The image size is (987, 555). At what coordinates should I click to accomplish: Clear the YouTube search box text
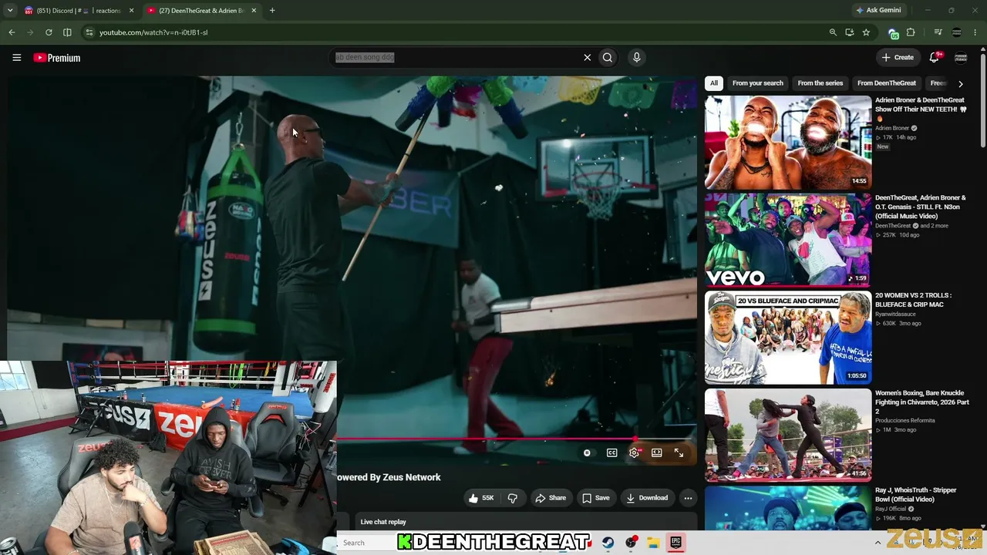point(588,57)
